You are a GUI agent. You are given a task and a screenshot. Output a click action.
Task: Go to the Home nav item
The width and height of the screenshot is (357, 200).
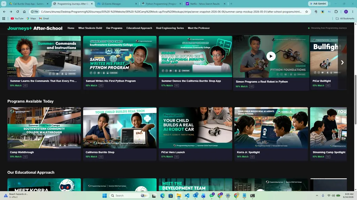pyautogui.click(x=71, y=28)
